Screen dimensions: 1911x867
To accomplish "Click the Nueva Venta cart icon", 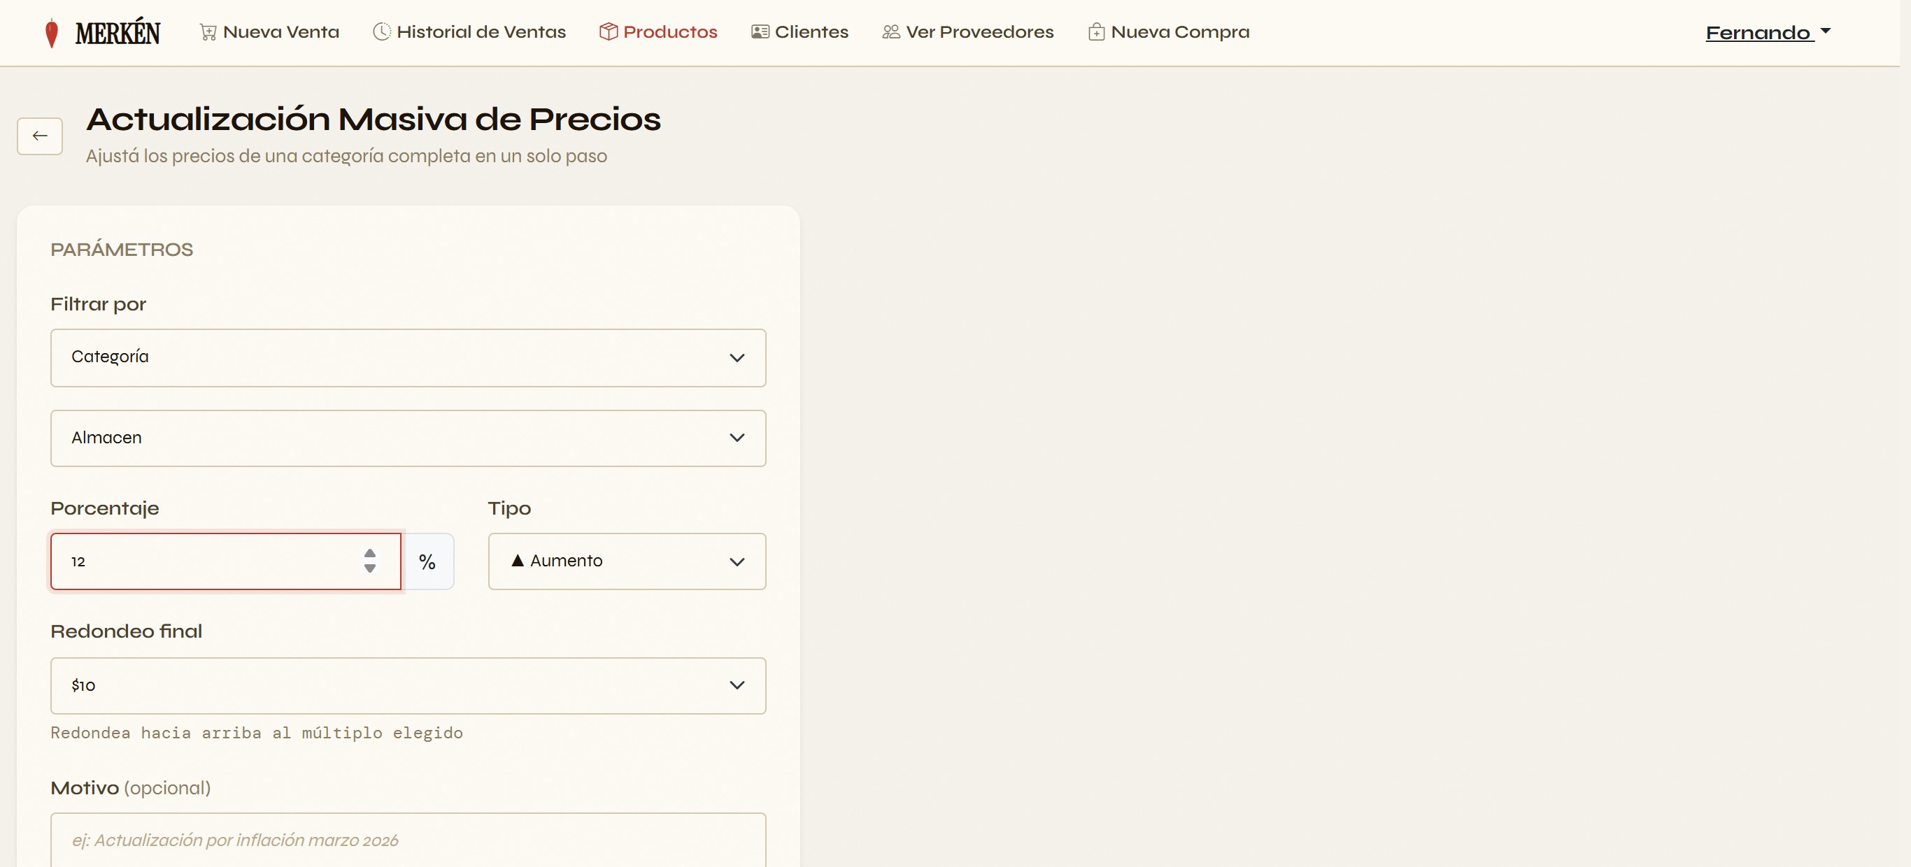I will [x=208, y=32].
